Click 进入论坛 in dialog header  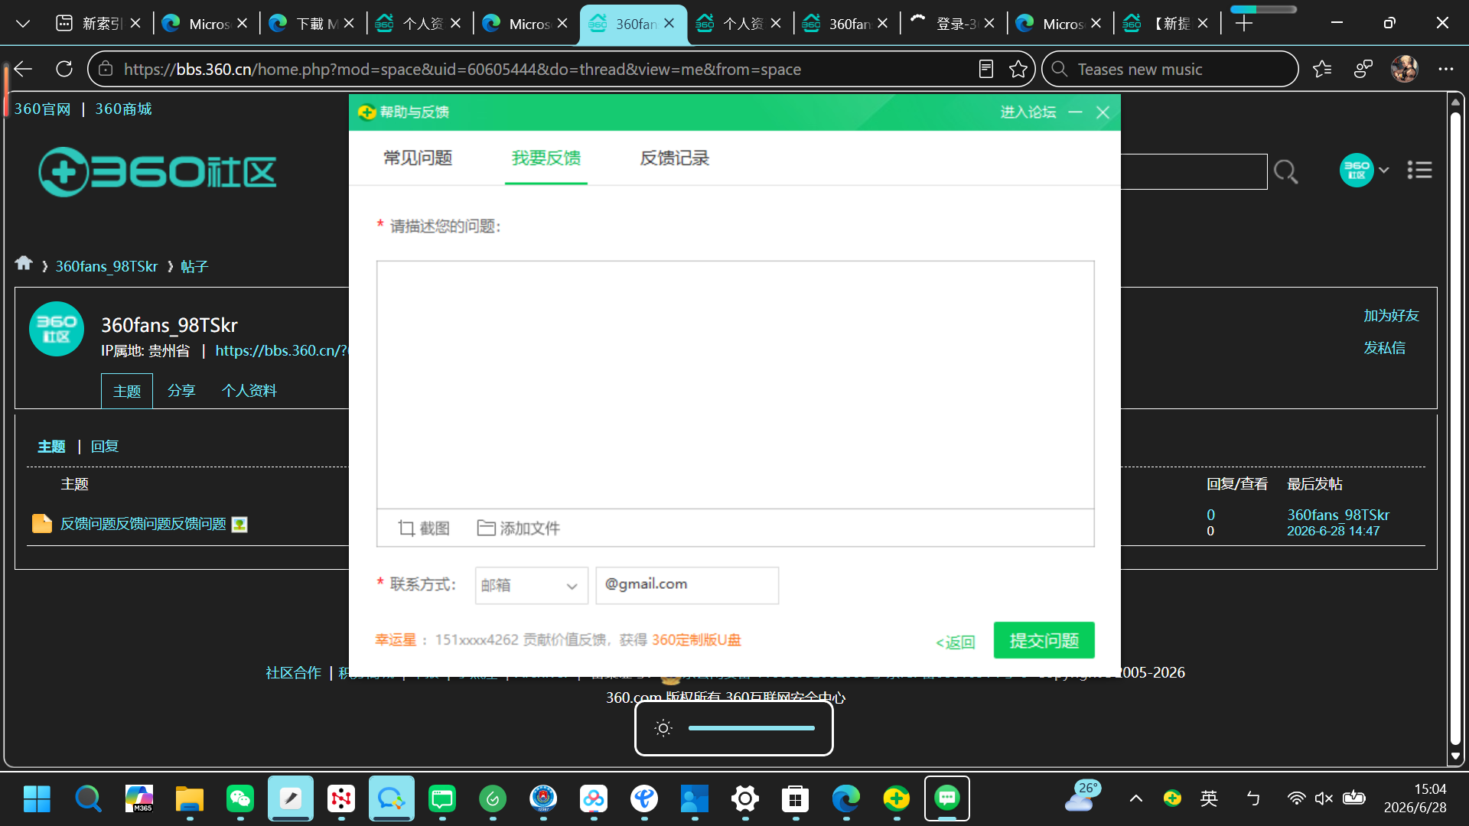tap(1028, 112)
